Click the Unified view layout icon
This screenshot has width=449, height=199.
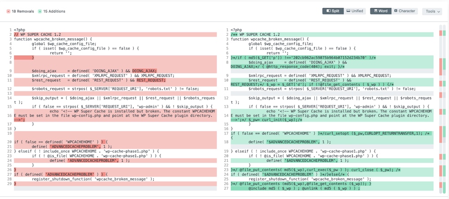click(348, 11)
